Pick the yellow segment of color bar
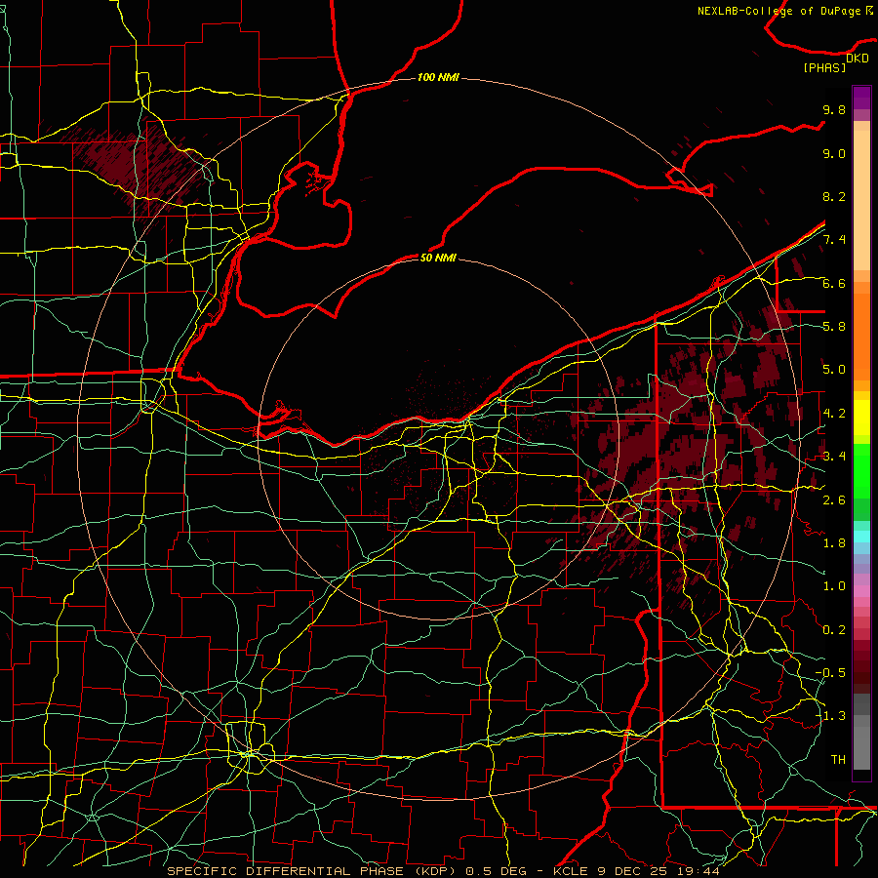Screen dimensions: 878x878 861,418
